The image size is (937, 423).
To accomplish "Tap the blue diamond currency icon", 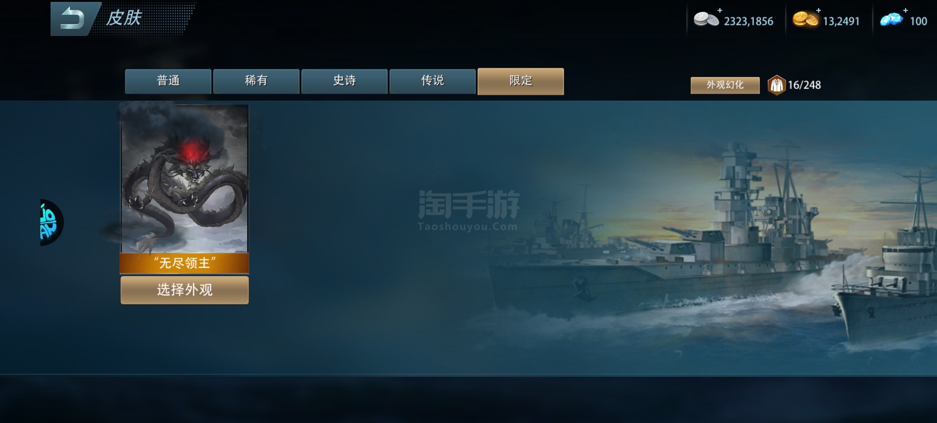I will click(x=892, y=19).
